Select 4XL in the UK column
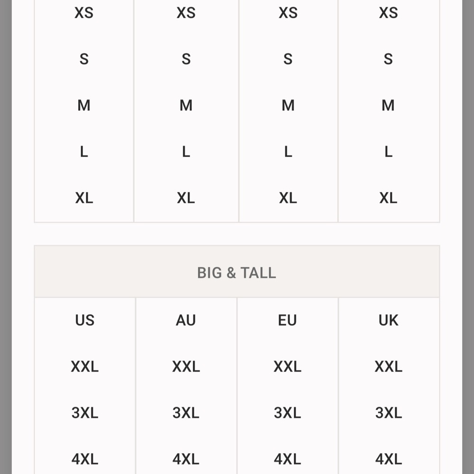 pyautogui.click(x=389, y=459)
